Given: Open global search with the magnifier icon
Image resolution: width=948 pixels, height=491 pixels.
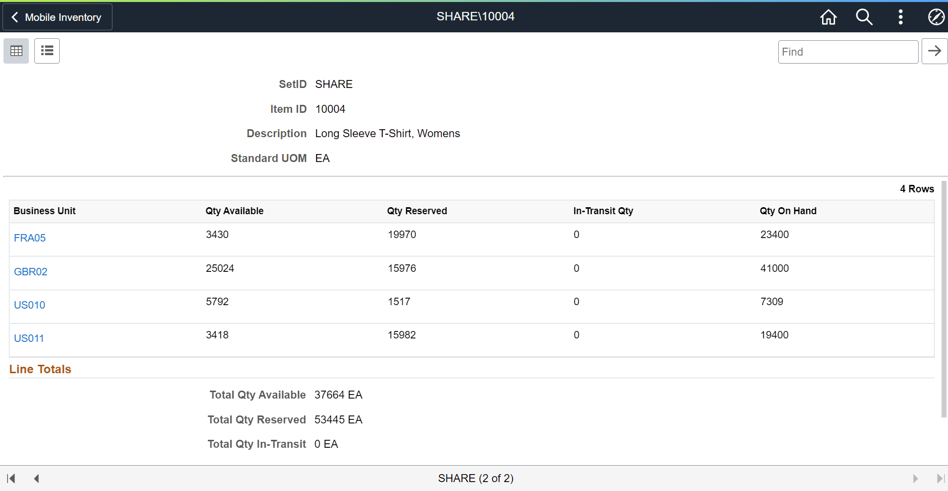Looking at the screenshot, I should [x=863, y=16].
